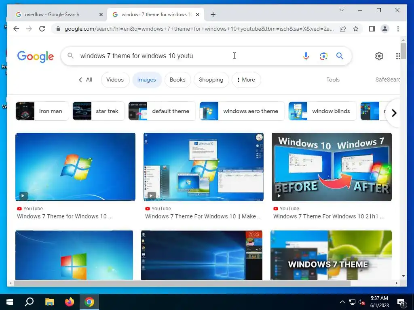Screen dimensions: 414x310
Task: Expand the tab search chevron
Action: click(x=341, y=10)
